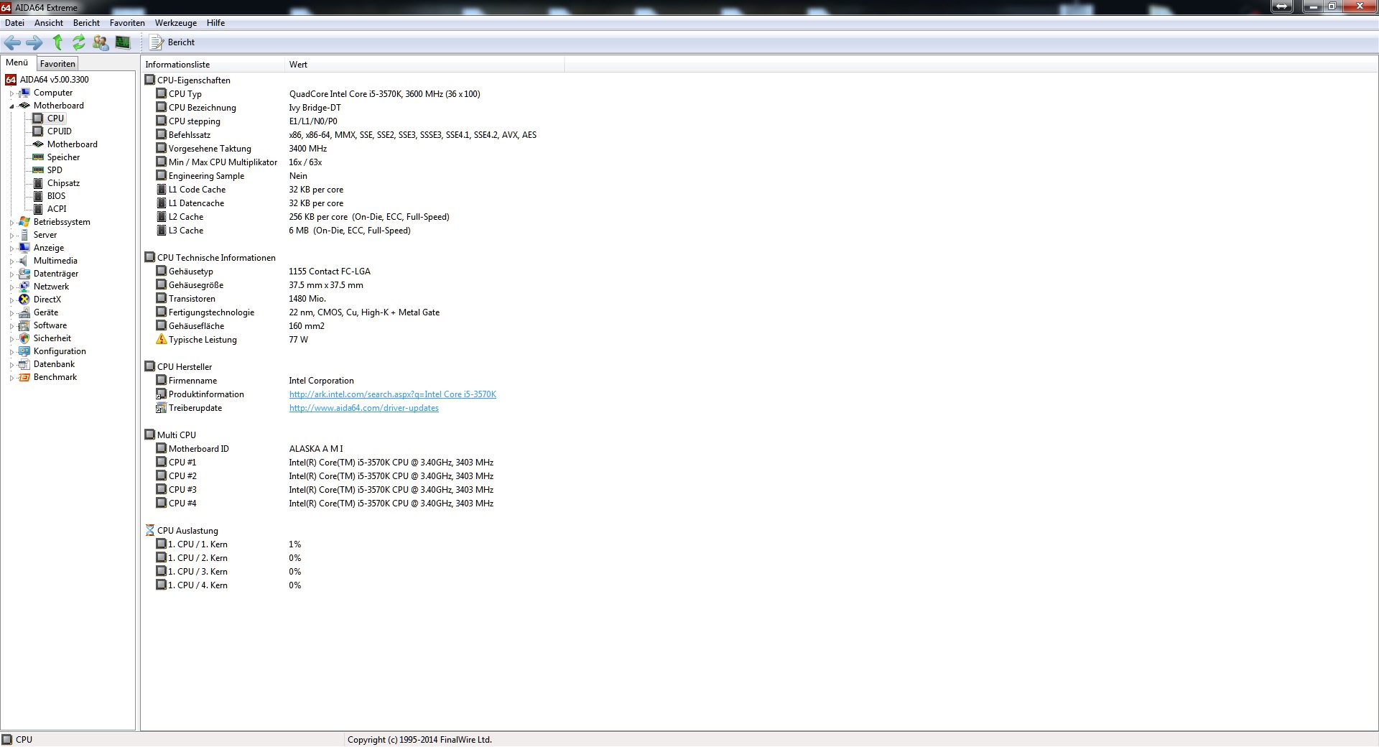Click the DirectX icon in the tree

pyautogui.click(x=24, y=300)
